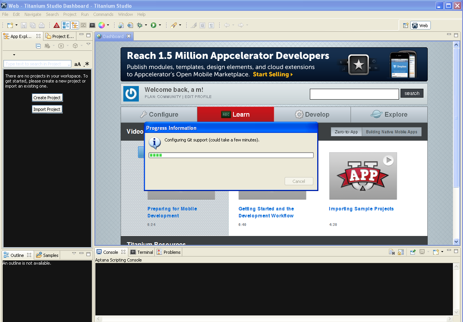Image resolution: width=463 pixels, height=322 pixels.
Task: Open the Commands menu
Action: [x=103, y=14]
